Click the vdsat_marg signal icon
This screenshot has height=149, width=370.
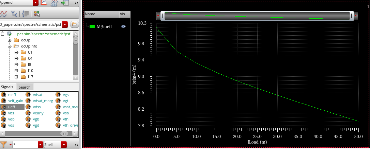click(x=28, y=101)
